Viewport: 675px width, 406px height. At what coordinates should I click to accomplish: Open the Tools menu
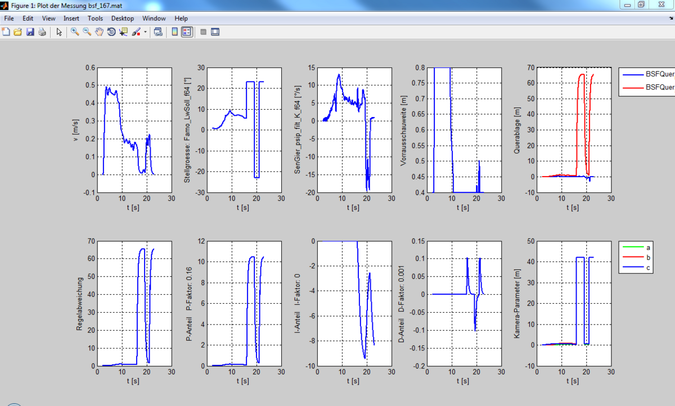pos(95,19)
